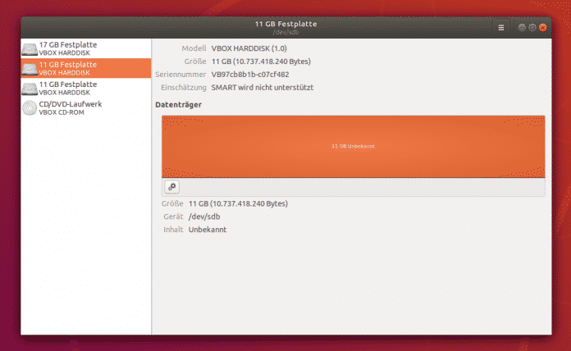571x351 pixels.
Task: Minimize the Disks window
Action: pos(522,27)
